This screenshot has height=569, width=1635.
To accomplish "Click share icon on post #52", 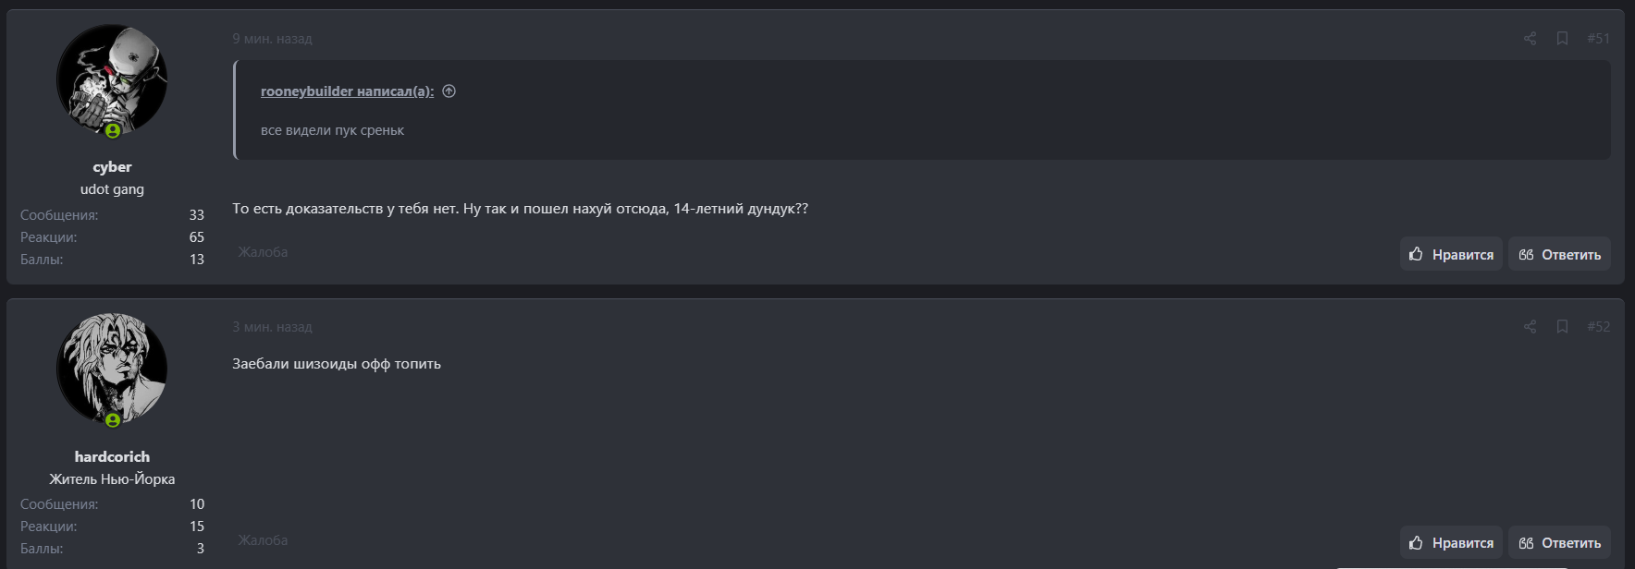I will (x=1530, y=326).
